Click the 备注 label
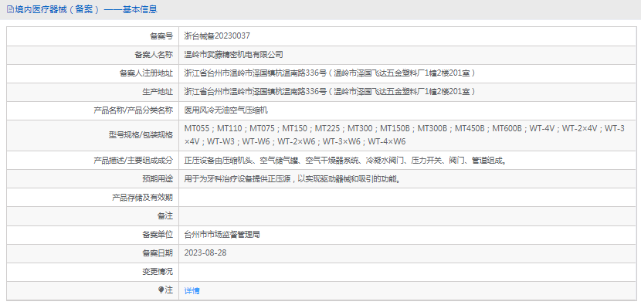 [165, 216]
